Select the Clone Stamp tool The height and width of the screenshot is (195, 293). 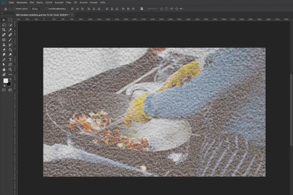[4, 45]
